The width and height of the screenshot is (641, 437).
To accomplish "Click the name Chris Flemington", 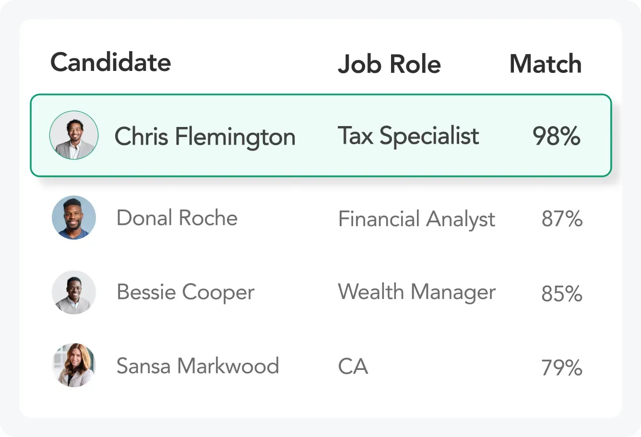I will pyautogui.click(x=205, y=136).
